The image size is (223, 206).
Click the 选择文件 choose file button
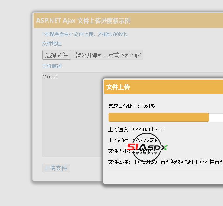[x=56, y=55]
